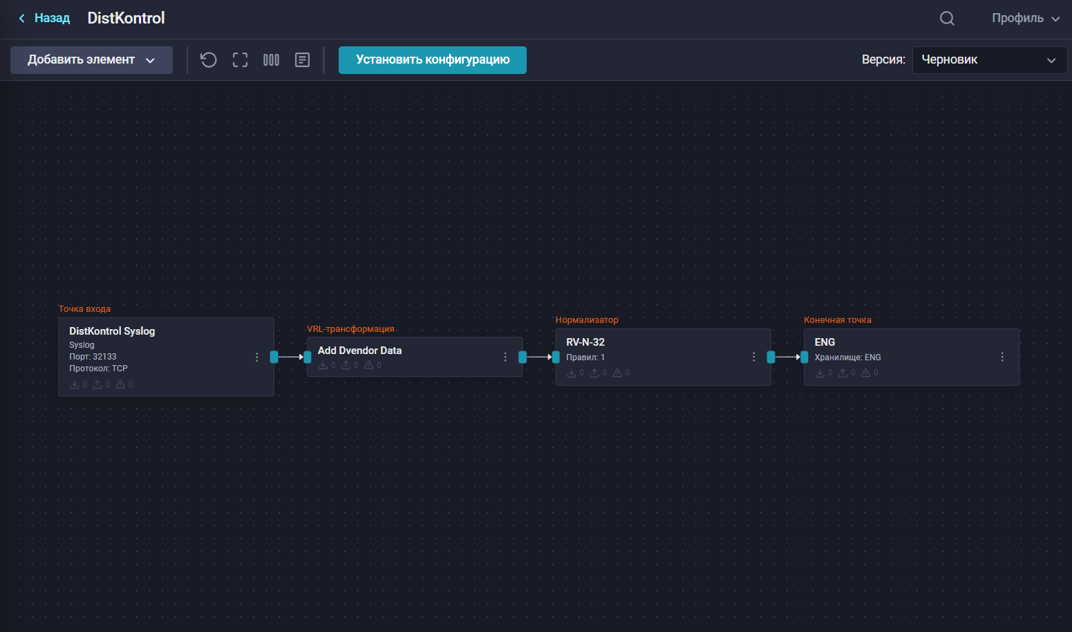Click the notes/document list icon
The image size is (1072, 632).
point(302,60)
